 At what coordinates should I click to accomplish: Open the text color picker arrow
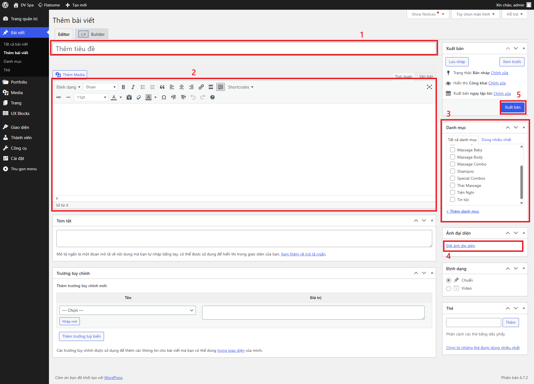pyautogui.click(x=121, y=97)
